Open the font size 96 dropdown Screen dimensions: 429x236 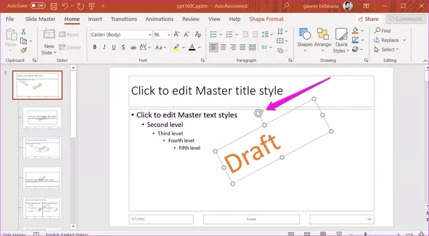(162, 35)
